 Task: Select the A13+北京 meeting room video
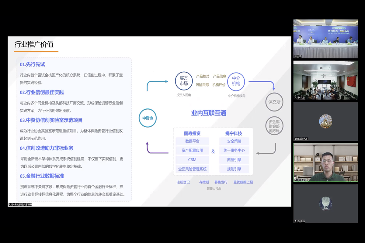pos(325,80)
